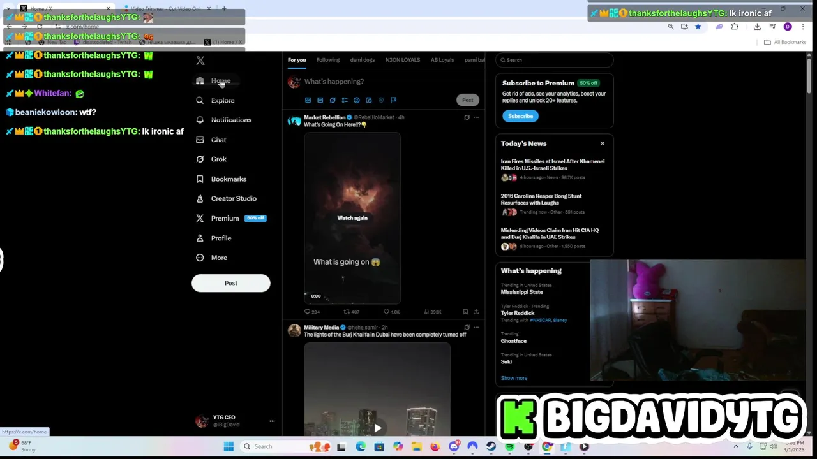Open Ghostface trending topic
This screenshot has height=459, width=817.
point(514,341)
